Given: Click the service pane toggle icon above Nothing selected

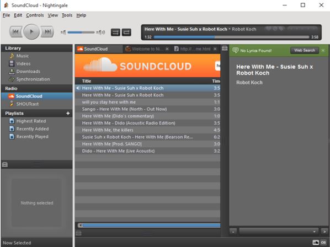Looking at the screenshot, I should click(x=5, y=165).
